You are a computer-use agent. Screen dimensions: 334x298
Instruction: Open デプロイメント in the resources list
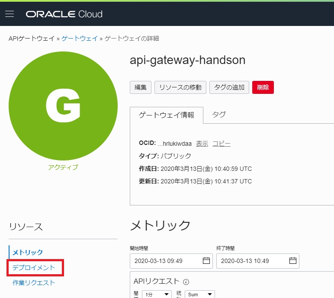click(34, 268)
